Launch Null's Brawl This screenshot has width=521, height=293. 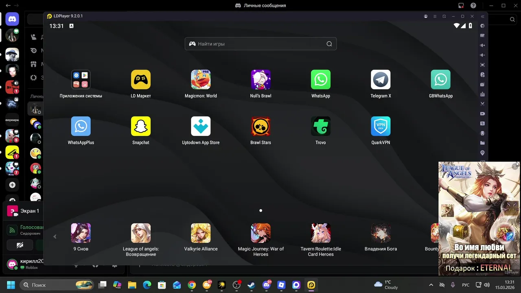pos(260,79)
